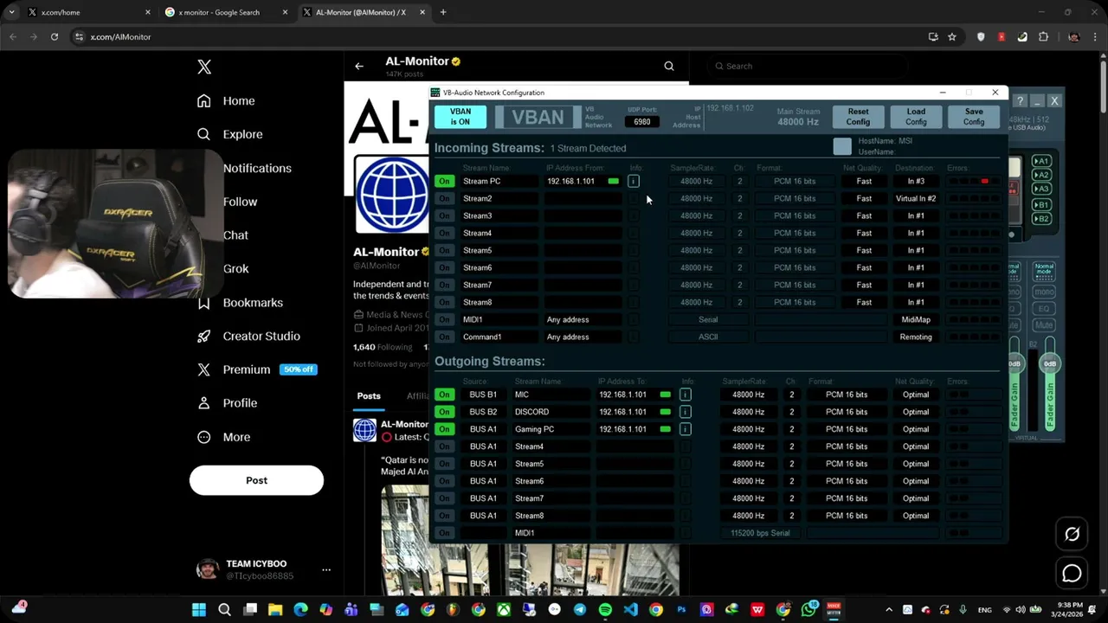The width and height of the screenshot is (1108, 623).
Task: Select the Posts tab on profile
Action: tap(369, 395)
